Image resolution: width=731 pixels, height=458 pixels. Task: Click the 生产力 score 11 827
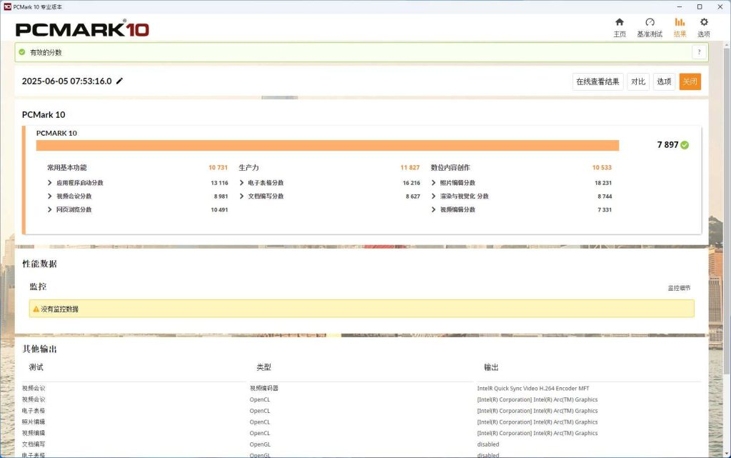pyautogui.click(x=410, y=167)
